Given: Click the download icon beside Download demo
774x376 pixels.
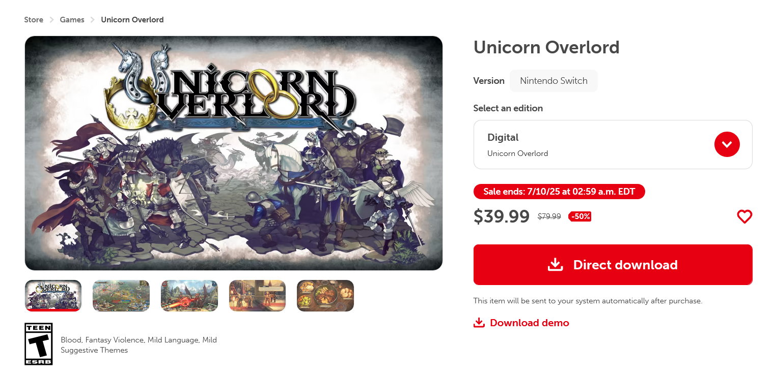Looking at the screenshot, I should 479,323.
